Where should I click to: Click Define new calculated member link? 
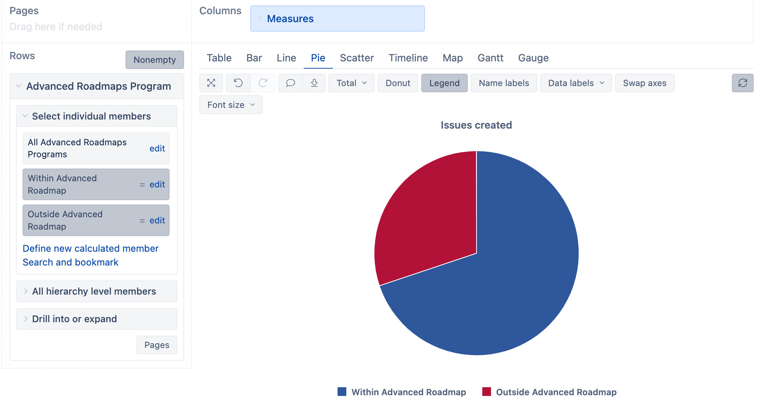91,248
